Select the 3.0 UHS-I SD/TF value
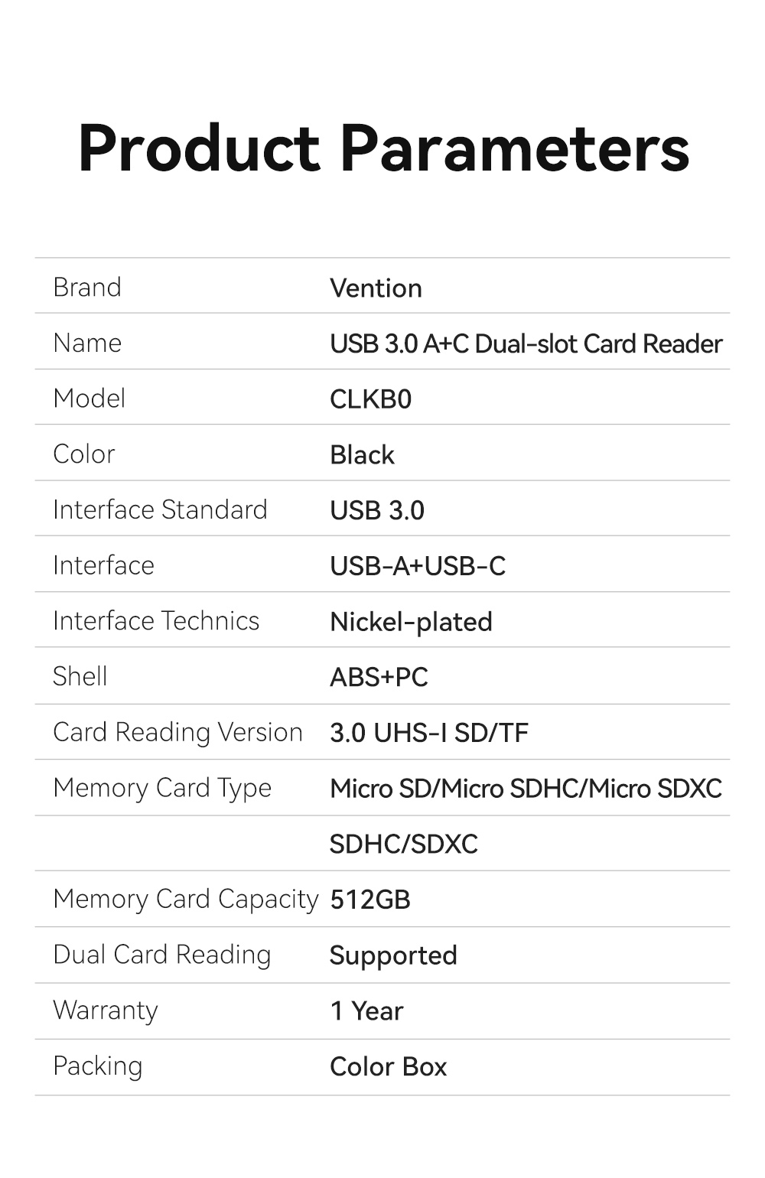Screen dimensions: 765x1178 tap(429, 733)
